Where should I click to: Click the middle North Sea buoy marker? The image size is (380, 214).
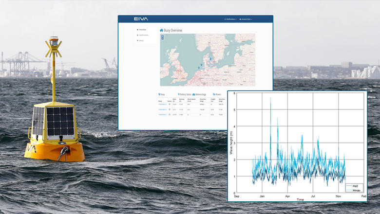(x=201, y=65)
